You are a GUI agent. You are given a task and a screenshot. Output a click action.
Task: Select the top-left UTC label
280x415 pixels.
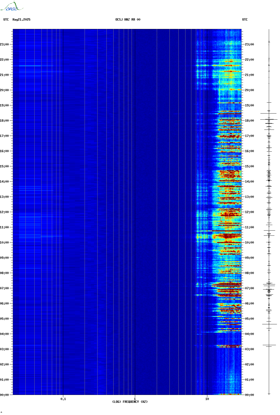6,20
